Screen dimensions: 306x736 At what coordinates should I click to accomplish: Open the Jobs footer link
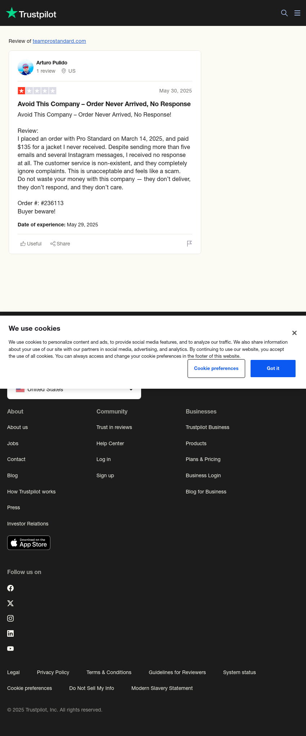pos(13,443)
